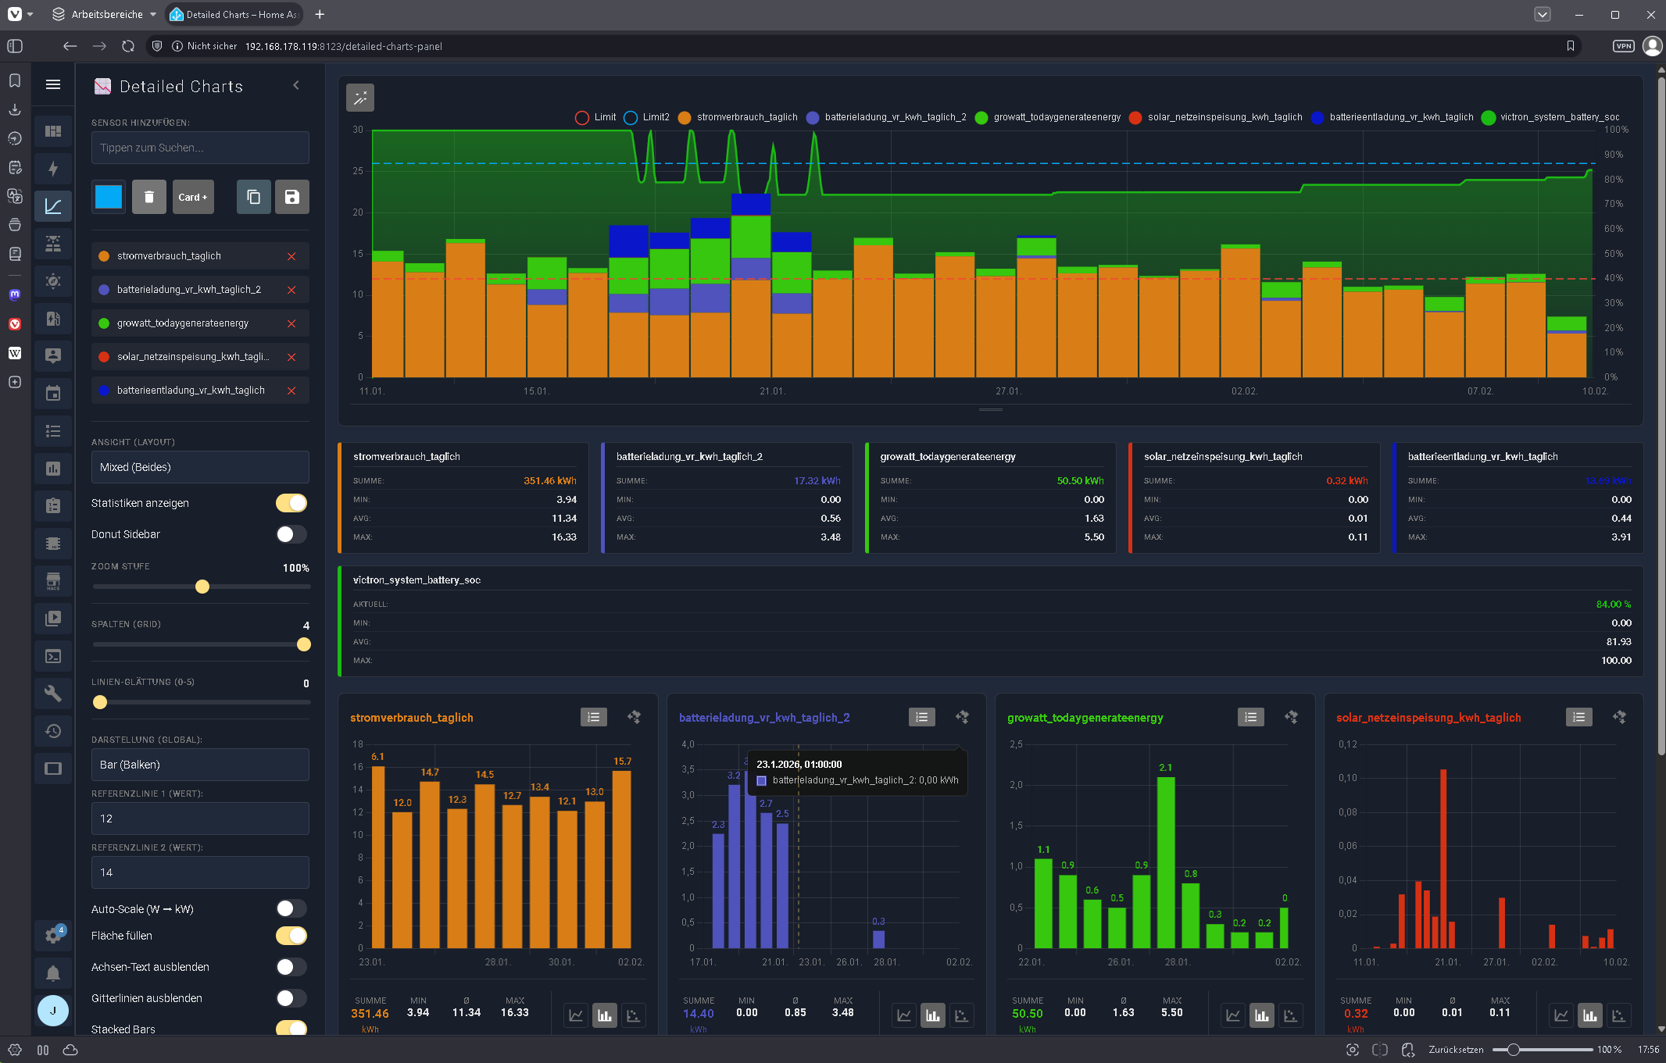Turn off Fläche füllen toggle

click(x=291, y=936)
